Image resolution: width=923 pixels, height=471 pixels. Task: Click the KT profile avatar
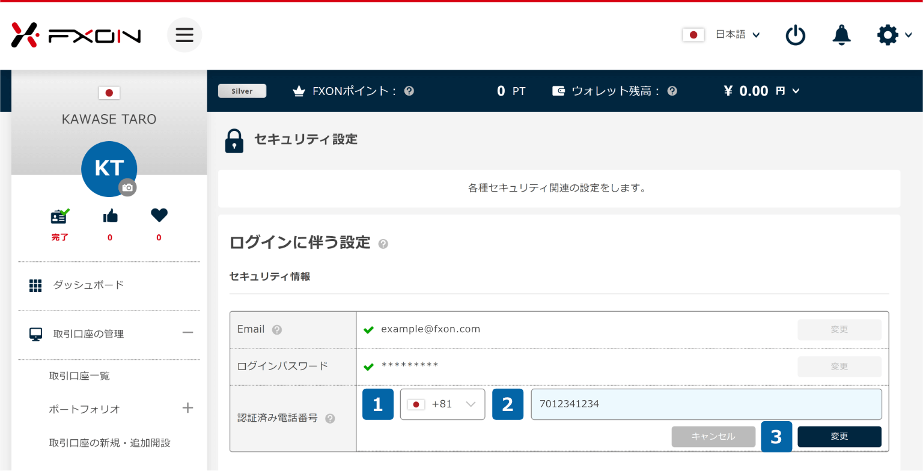pos(109,169)
